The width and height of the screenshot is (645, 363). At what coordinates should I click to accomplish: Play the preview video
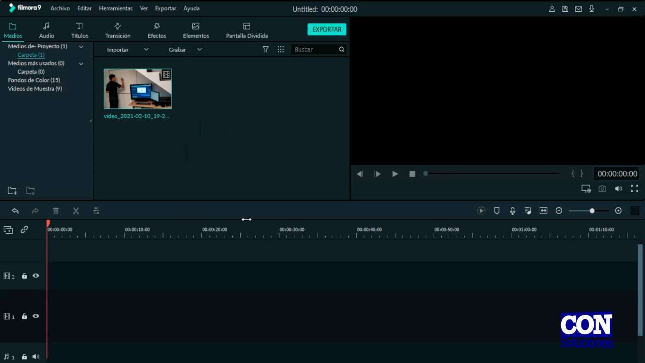tap(395, 174)
